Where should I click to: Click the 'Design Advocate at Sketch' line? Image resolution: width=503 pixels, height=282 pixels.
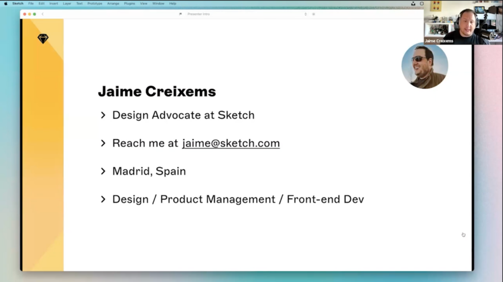pyautogui.click(x=183, y=115)
